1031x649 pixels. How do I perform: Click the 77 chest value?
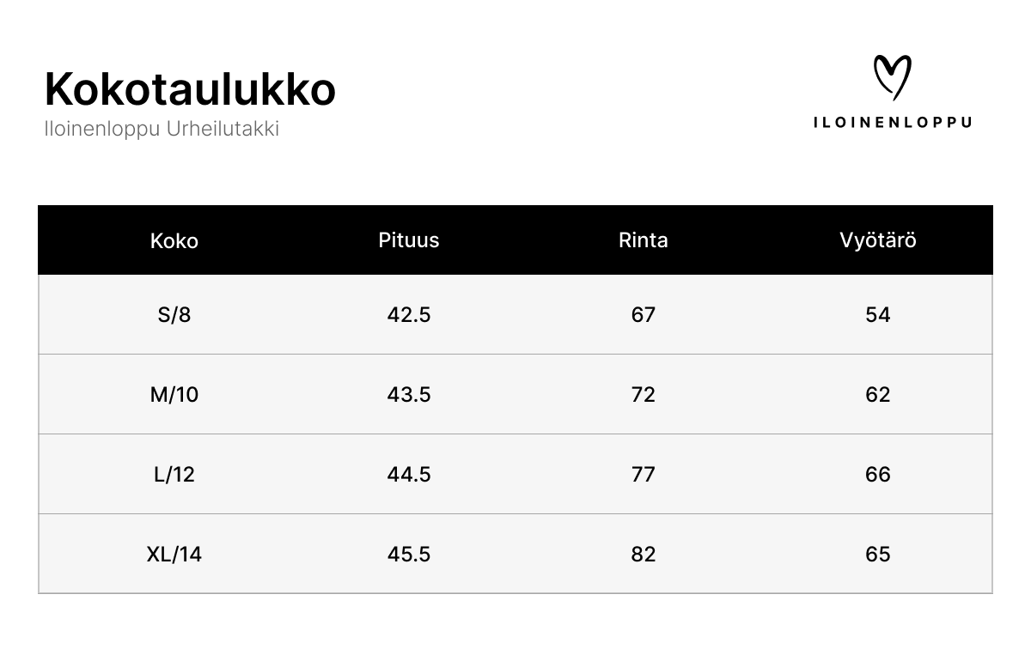644,475
